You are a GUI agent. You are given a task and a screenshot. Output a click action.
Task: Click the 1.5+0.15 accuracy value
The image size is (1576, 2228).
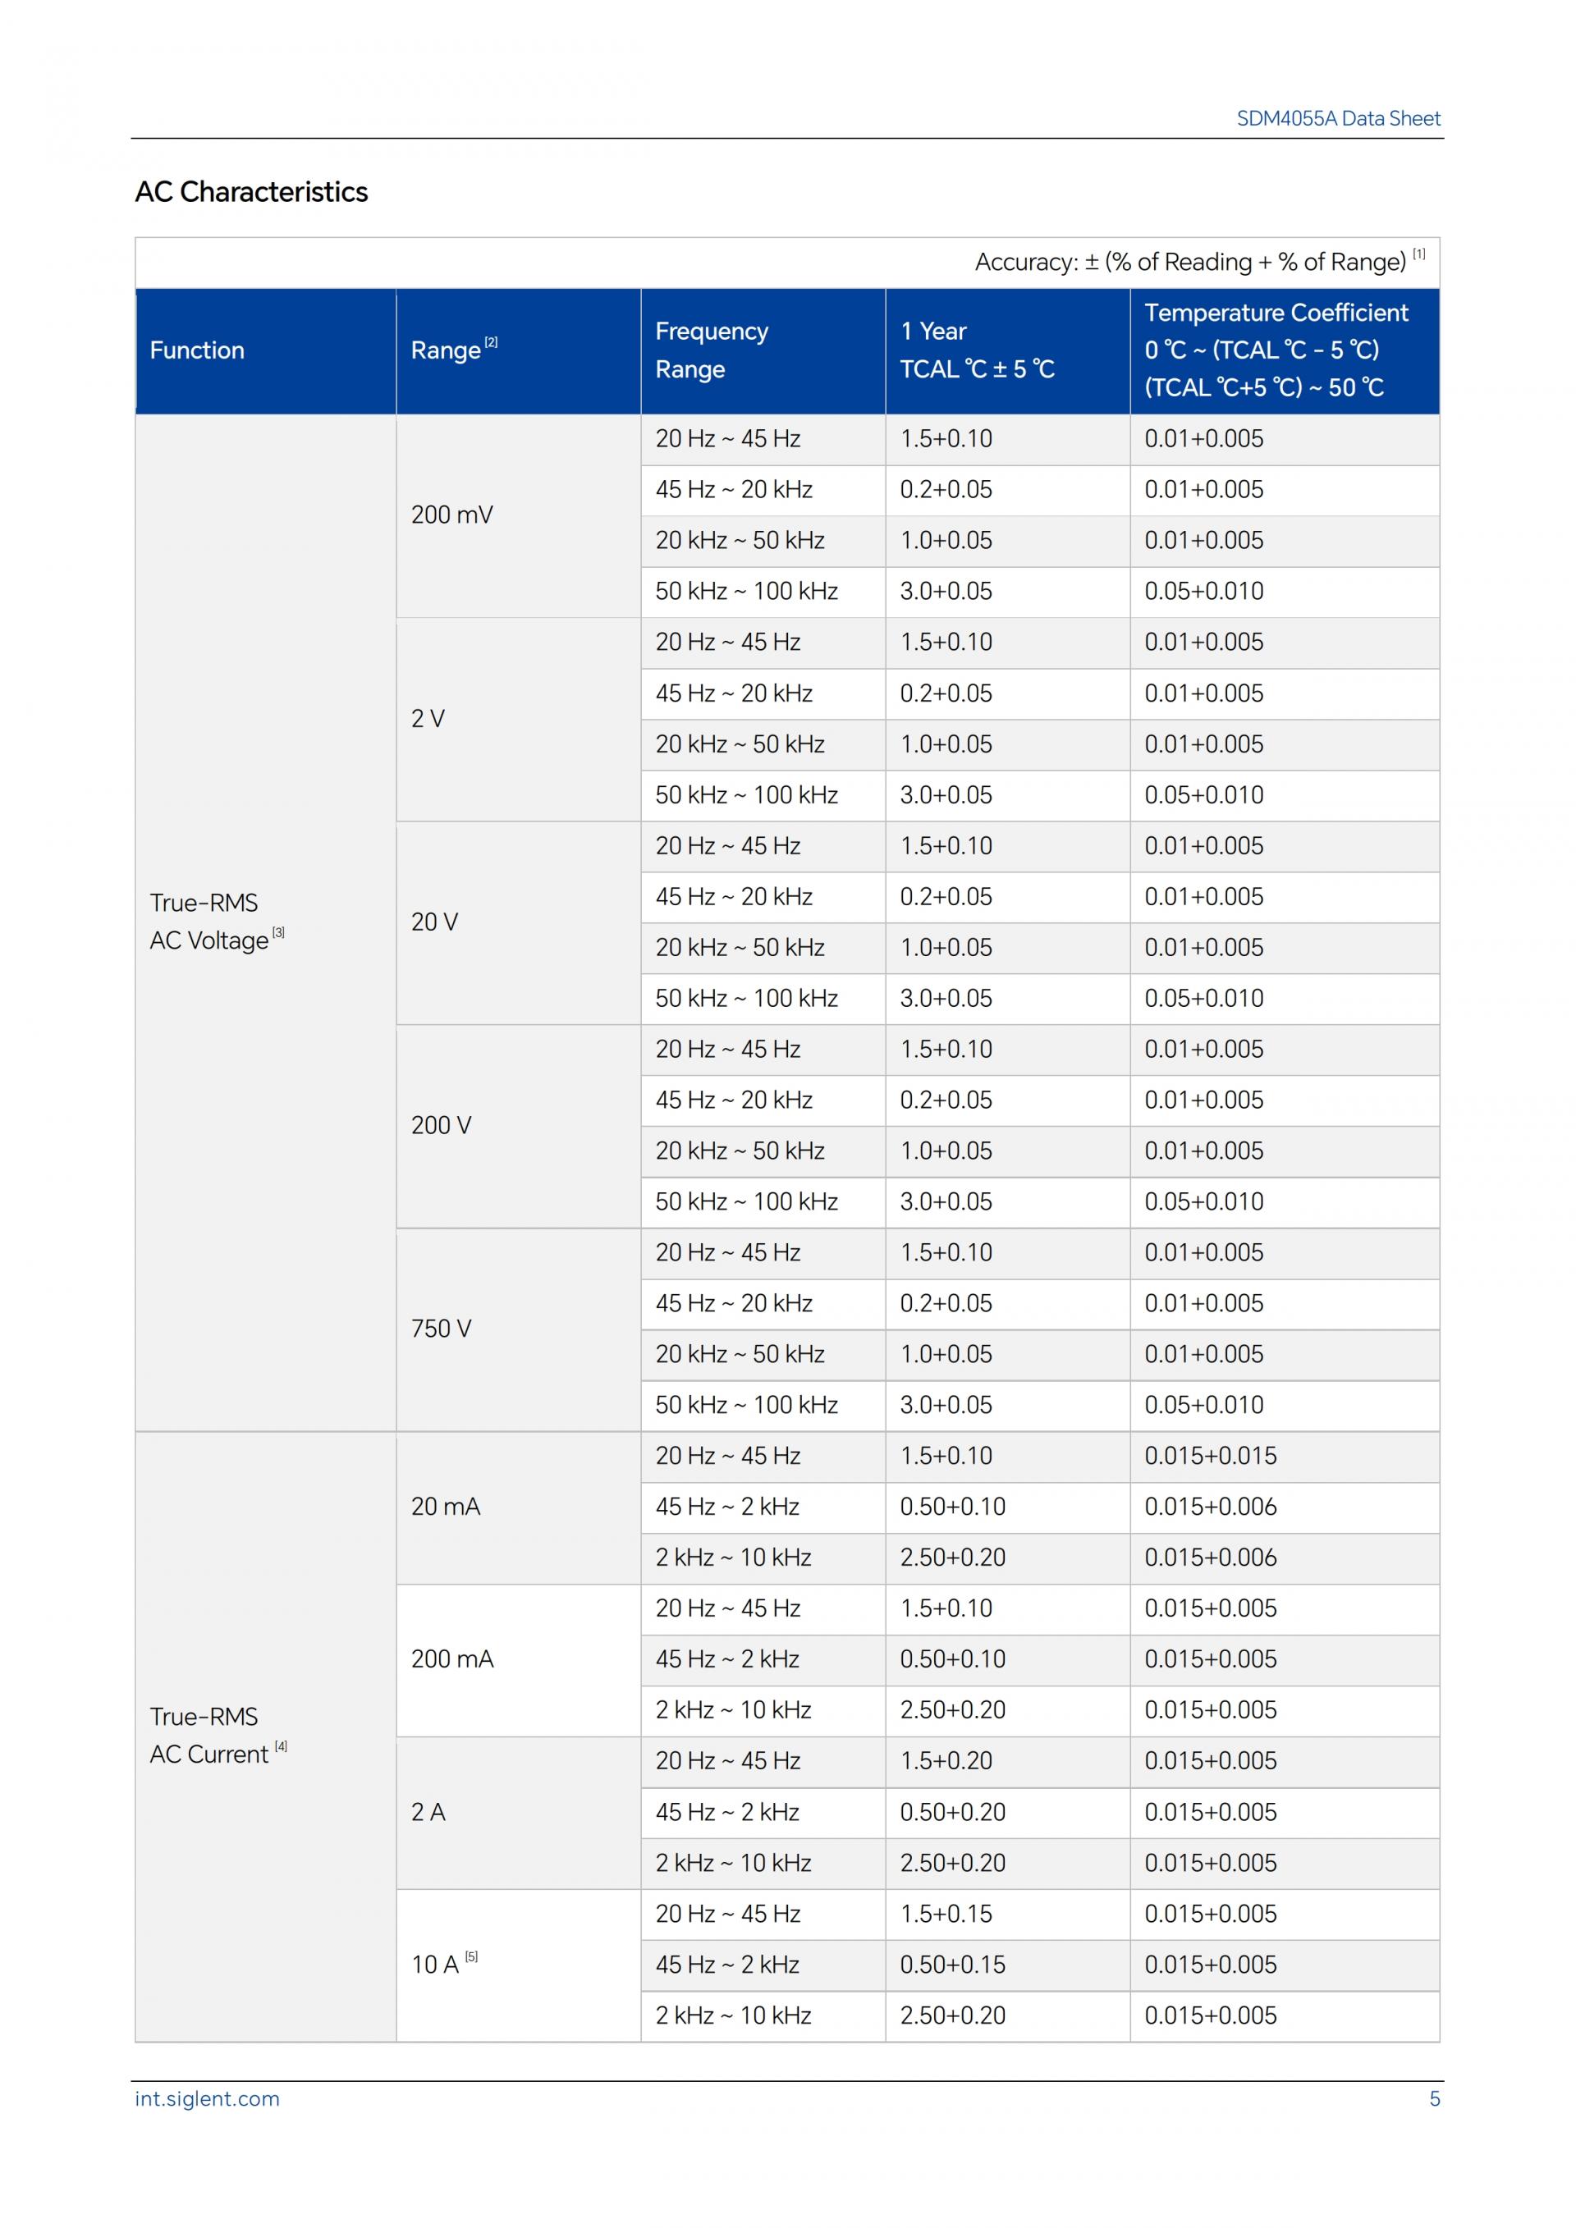coord(946,1914)
